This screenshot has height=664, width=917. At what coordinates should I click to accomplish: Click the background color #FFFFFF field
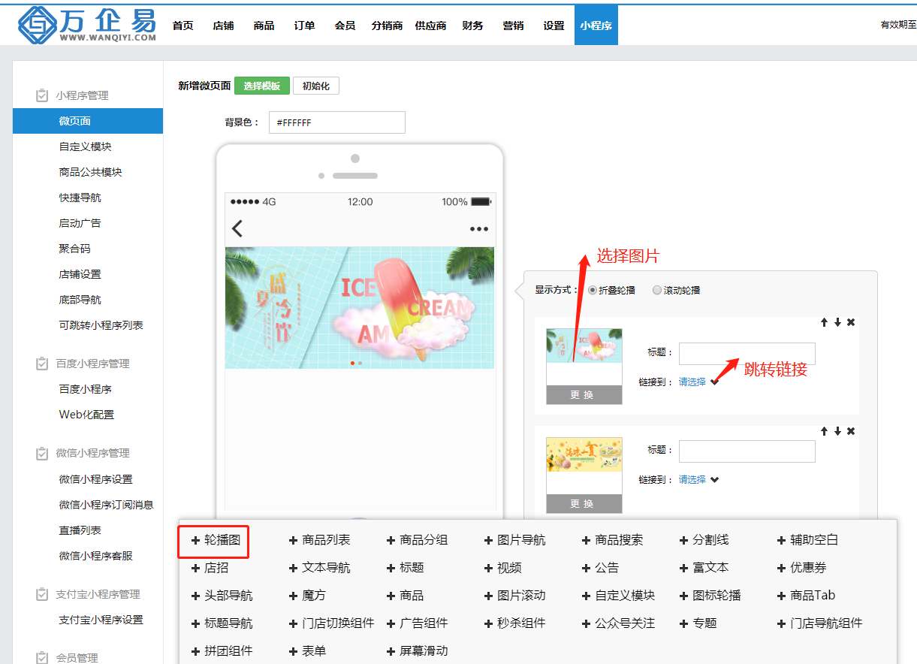pyautogui.click(x=336, y=122)
